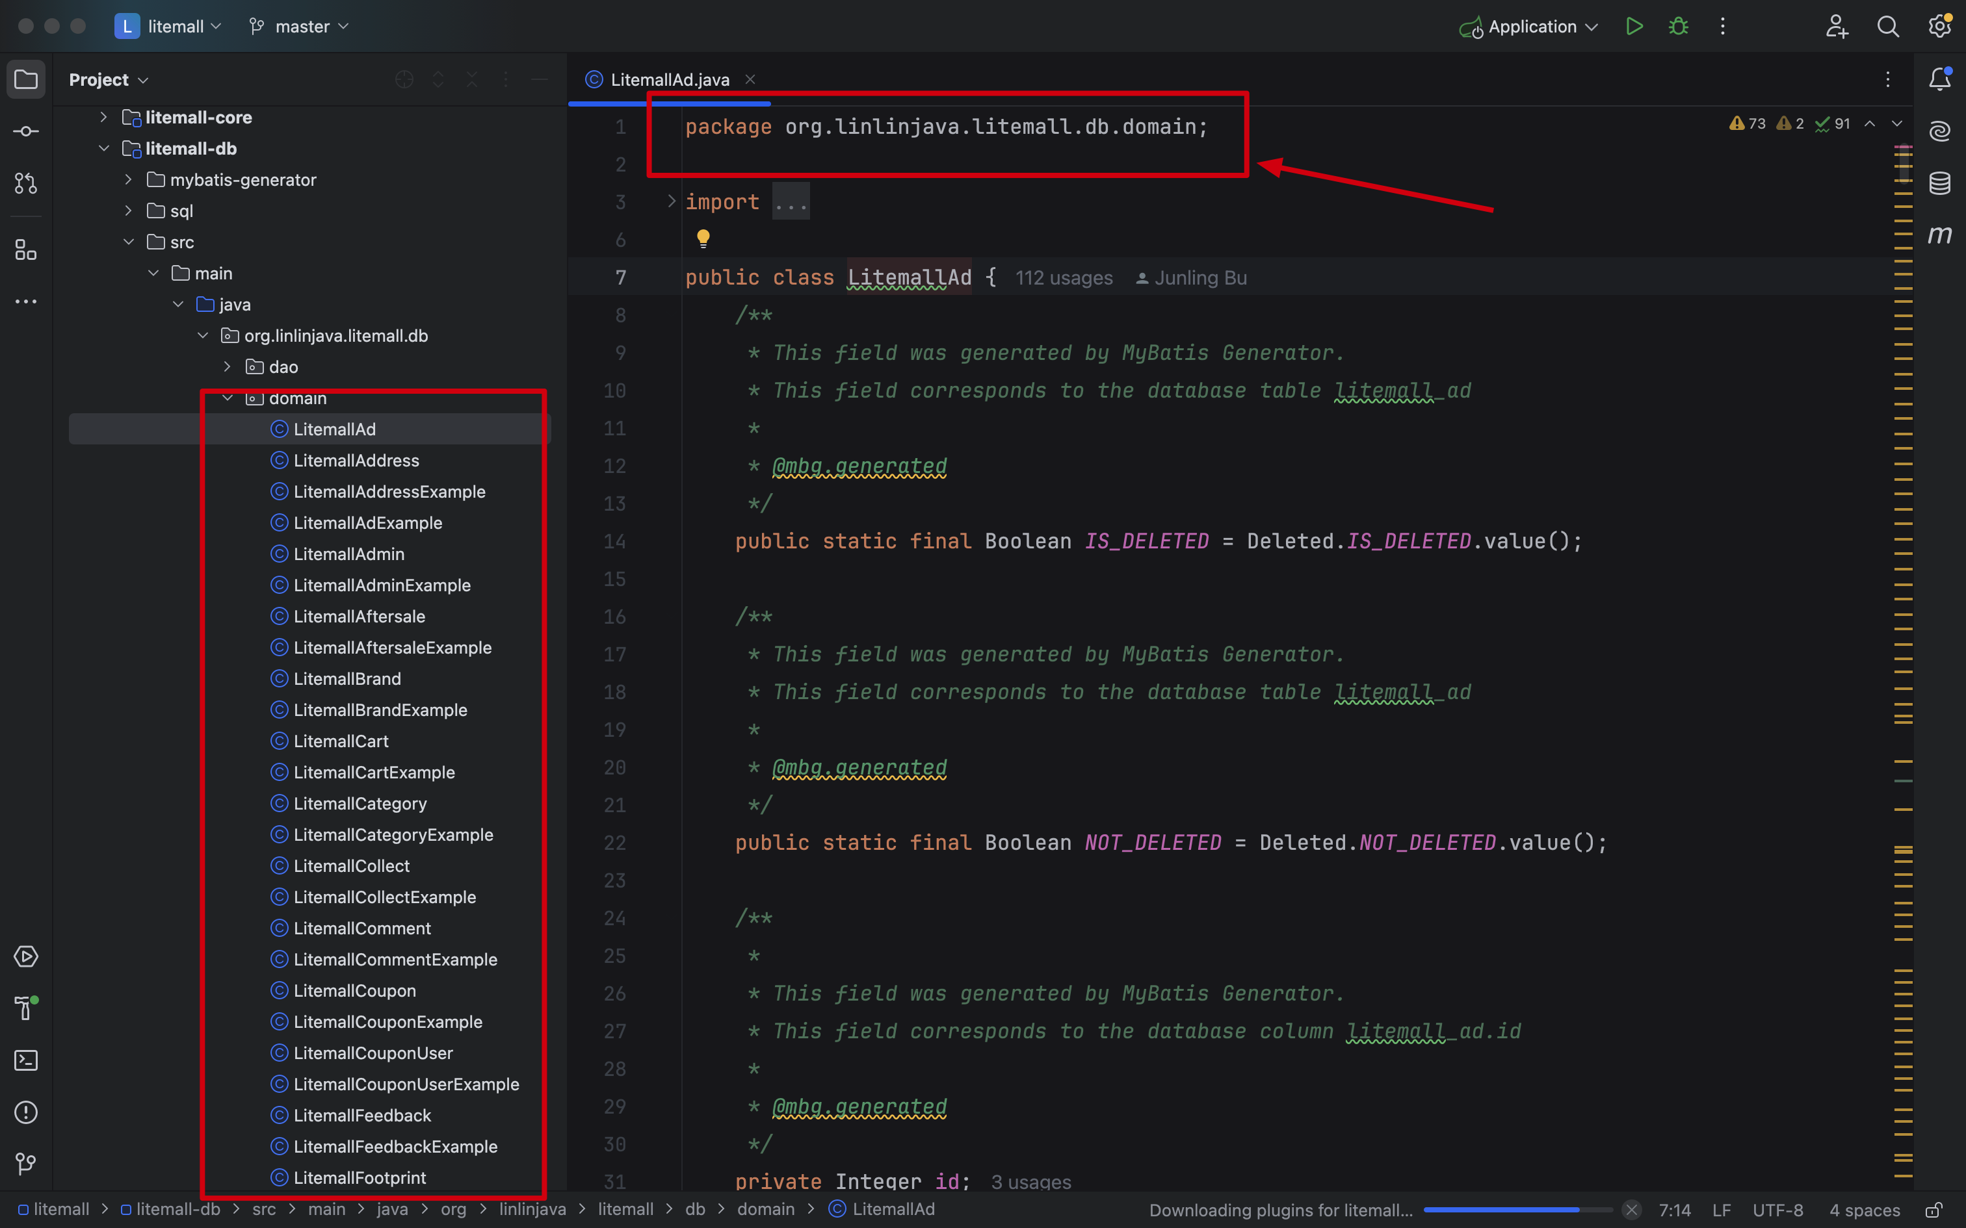Open the Structure tool window
Screen dimensions: 1966x1228
pos(26,250)
